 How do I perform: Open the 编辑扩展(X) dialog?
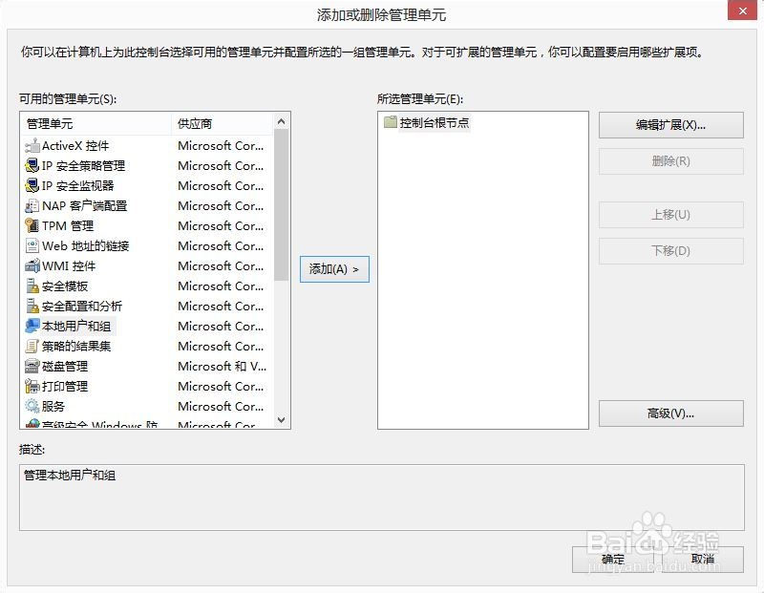point(670,124)
